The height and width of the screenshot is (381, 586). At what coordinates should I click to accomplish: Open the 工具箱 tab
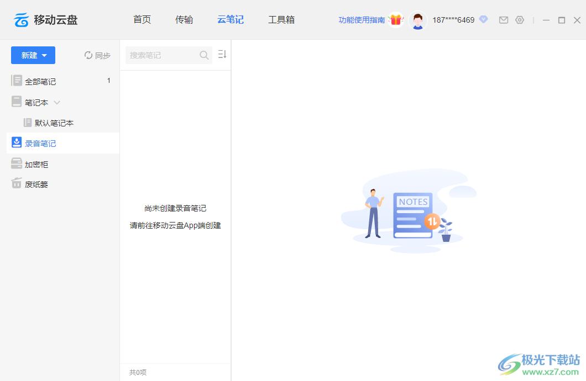click(x=281, y=20)
